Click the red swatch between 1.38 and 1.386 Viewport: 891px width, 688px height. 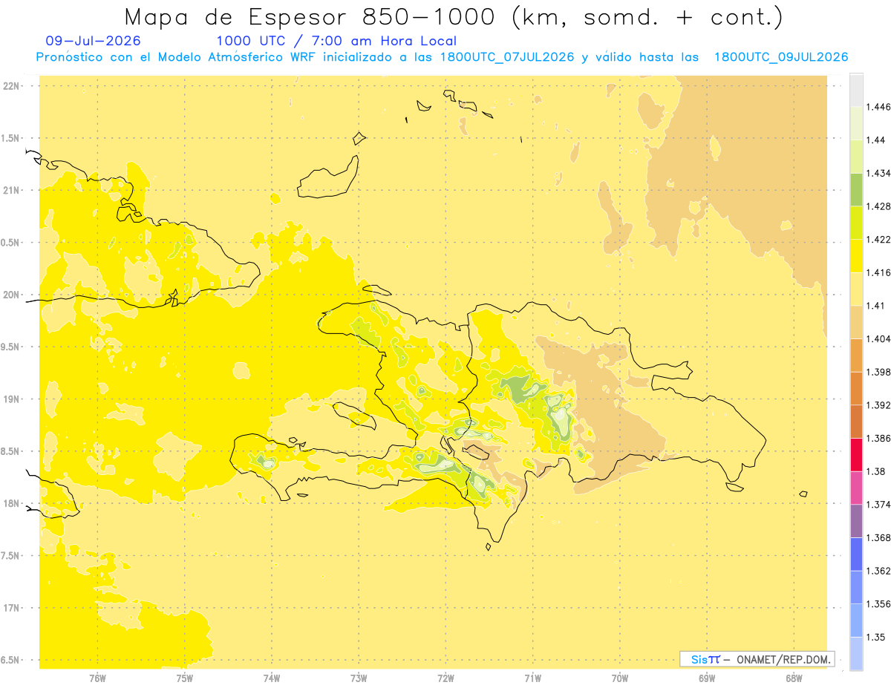(856, 455)
